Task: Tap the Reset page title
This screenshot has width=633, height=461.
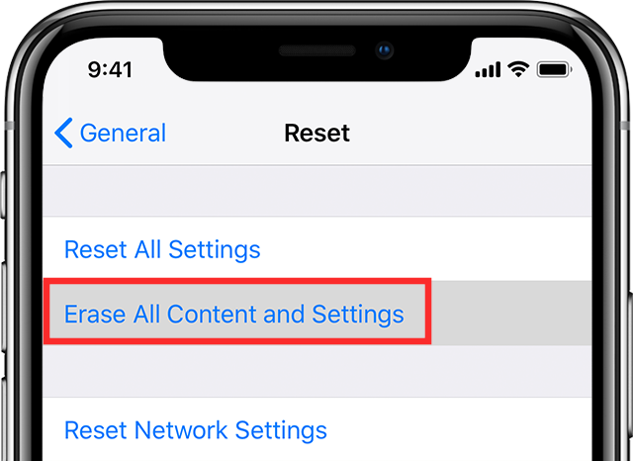Action: click(316, 133)
